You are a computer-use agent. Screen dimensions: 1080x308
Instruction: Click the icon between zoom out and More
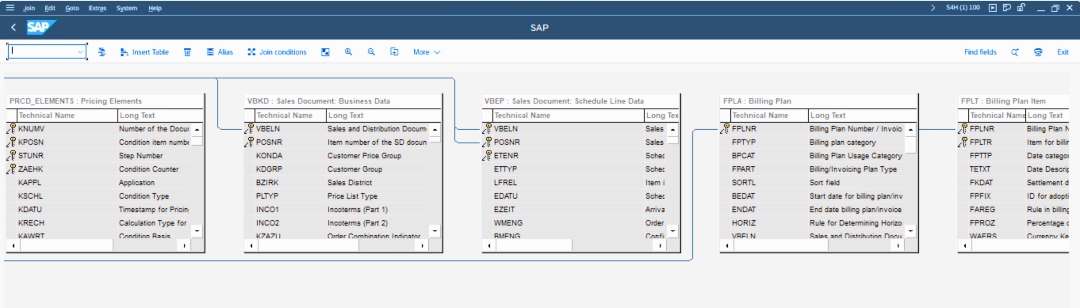click(394, 52)
